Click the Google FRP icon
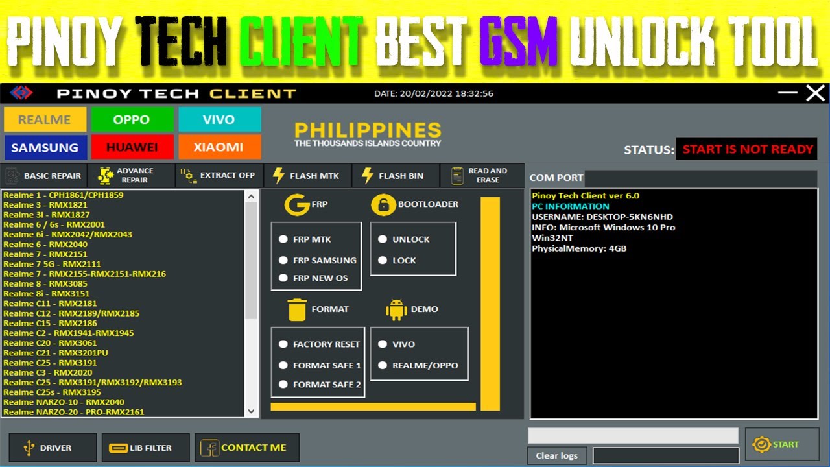Screen dimensions: 830x467 (297, 205)
